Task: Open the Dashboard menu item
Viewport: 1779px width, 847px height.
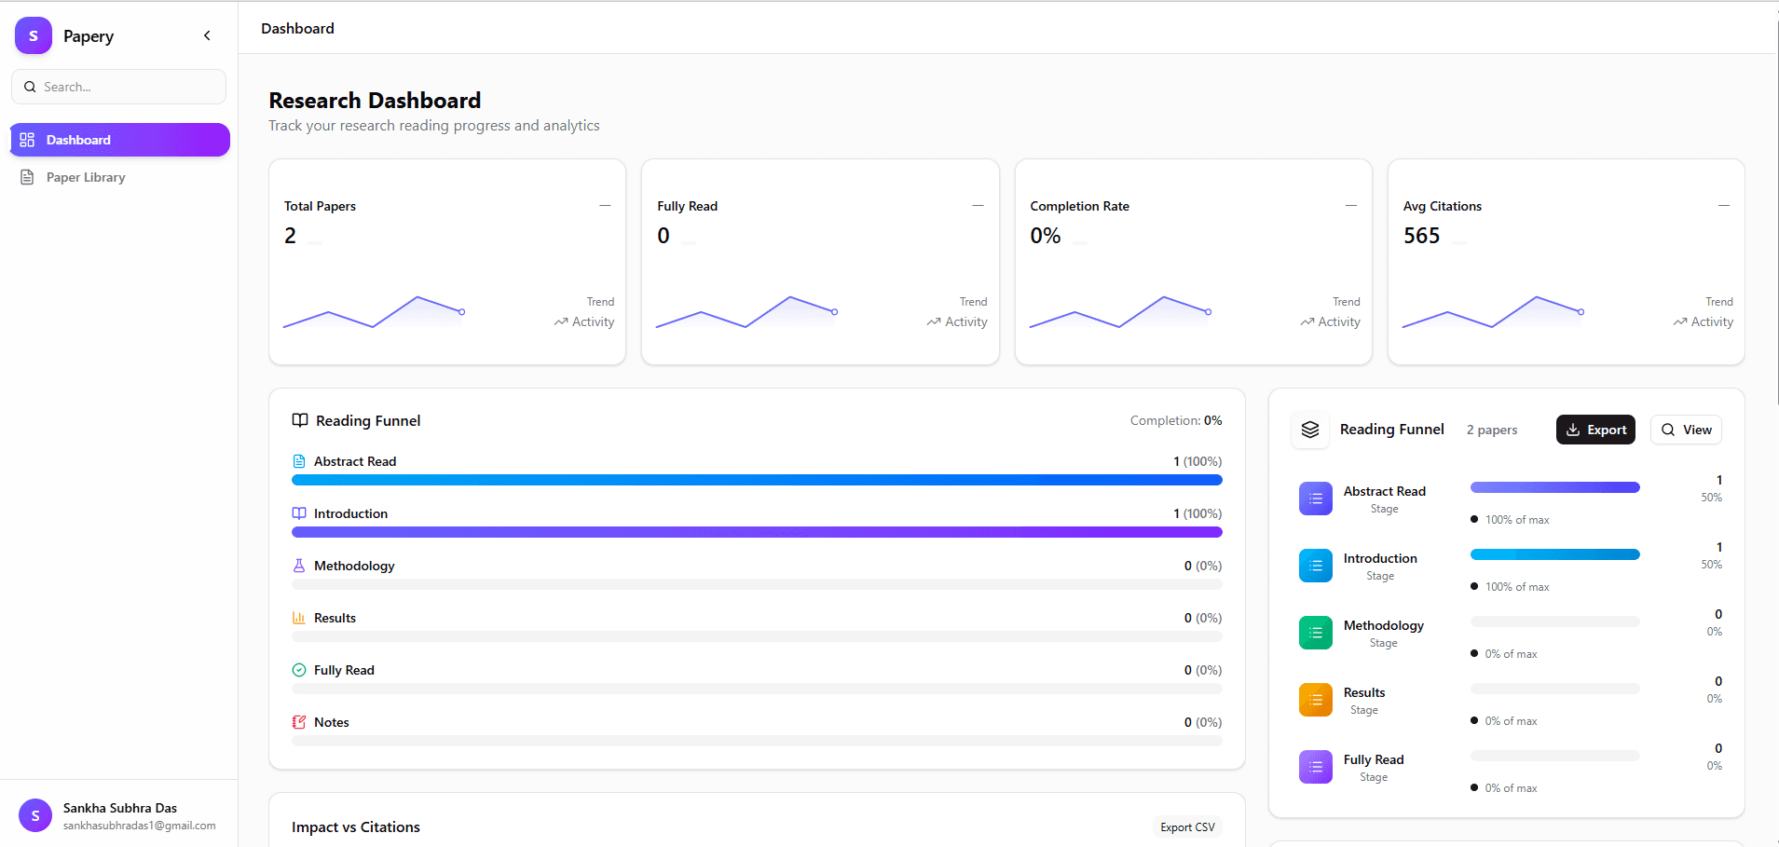Action: tap(119, 140)
